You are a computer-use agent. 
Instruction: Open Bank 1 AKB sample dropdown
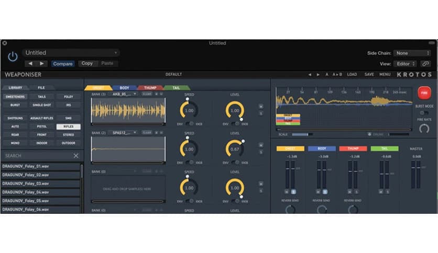point(124,94)
